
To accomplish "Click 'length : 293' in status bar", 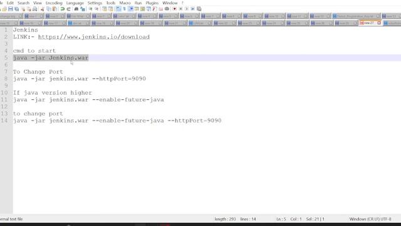I will (x=225, y=219).
